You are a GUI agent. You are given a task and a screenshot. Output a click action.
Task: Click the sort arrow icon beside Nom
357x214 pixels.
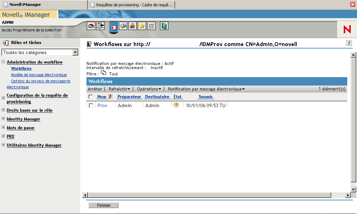[x=111, y=97]
